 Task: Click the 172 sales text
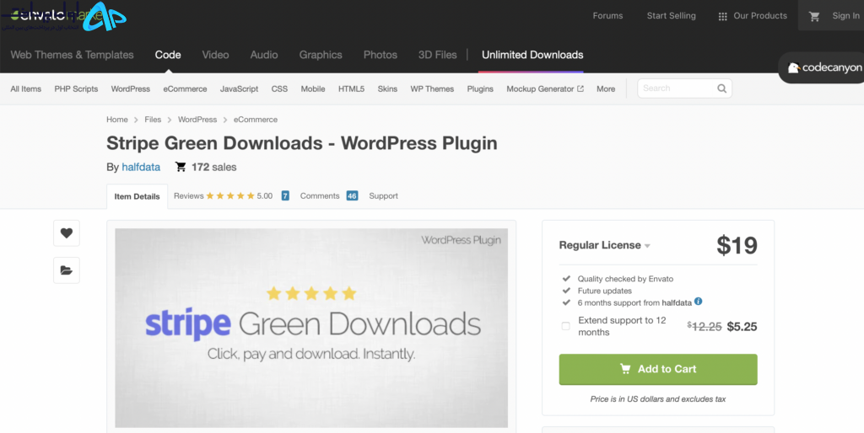click(213, 168)
